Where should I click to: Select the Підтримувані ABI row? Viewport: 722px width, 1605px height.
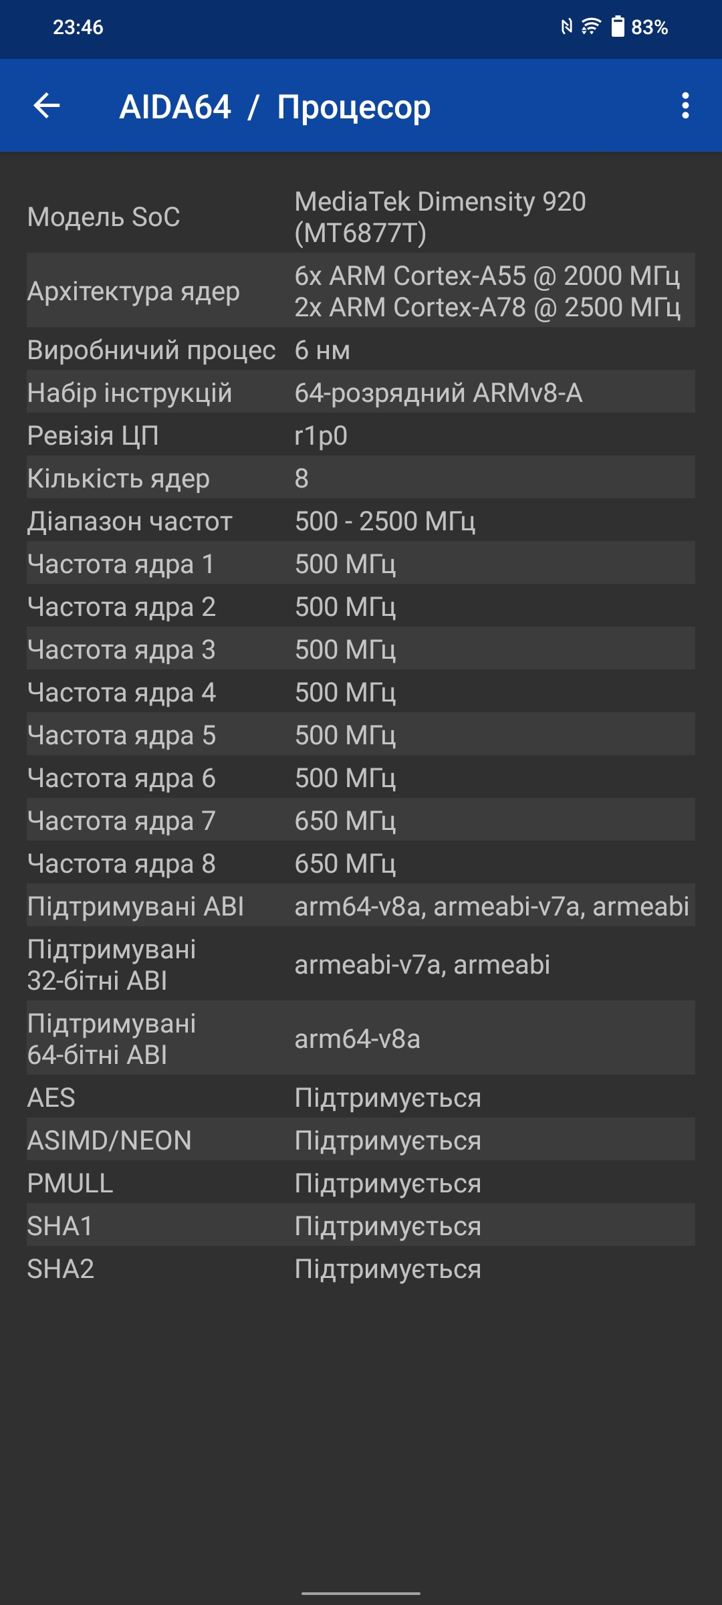click(x=361, y=906)
